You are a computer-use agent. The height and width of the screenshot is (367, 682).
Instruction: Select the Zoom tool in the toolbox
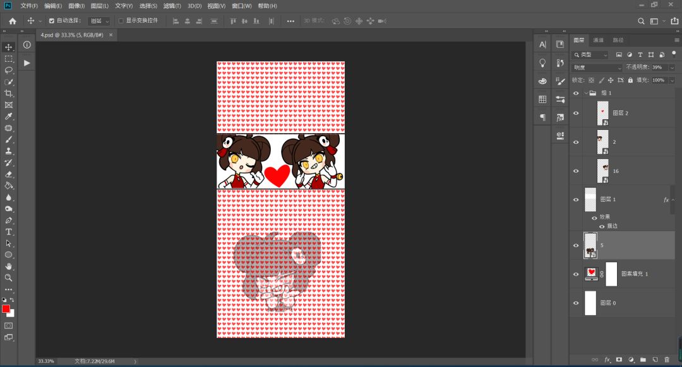pos(8,278)
